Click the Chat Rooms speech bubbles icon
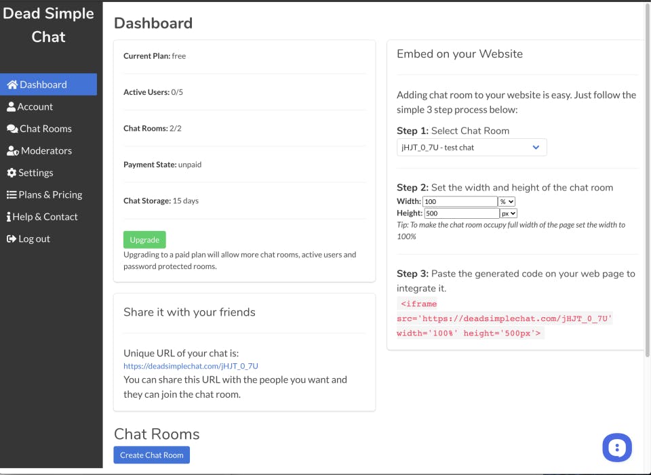651x475 pixels. (12, 129)
